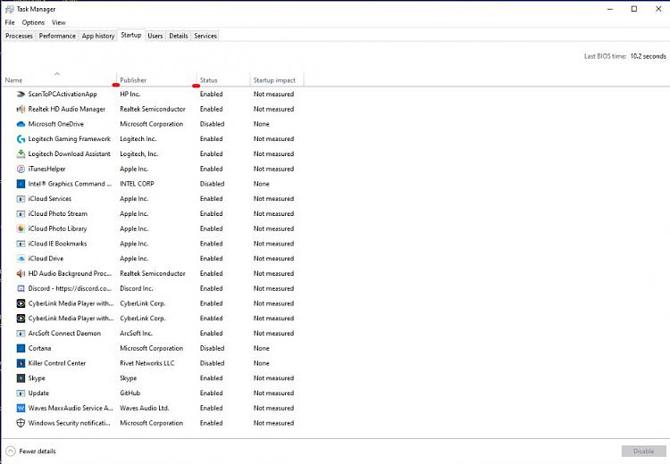Click the INTEL CORP publisher cell
Viewport: 670px width, 464px height.
[x=137, y=184]
